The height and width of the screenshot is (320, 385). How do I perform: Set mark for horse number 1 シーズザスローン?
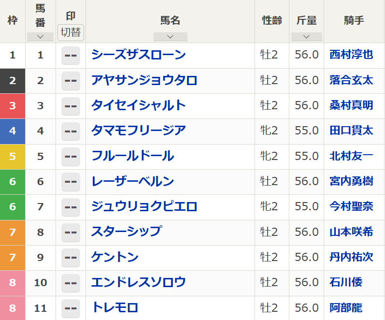click(71, 55)
